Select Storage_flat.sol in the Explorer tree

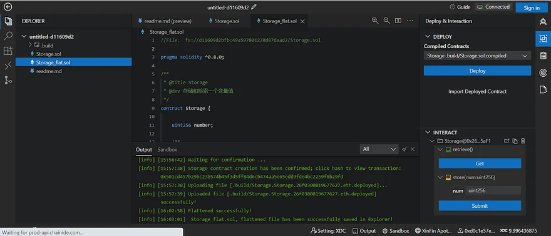pyautogui.click(x=73, y=62)
